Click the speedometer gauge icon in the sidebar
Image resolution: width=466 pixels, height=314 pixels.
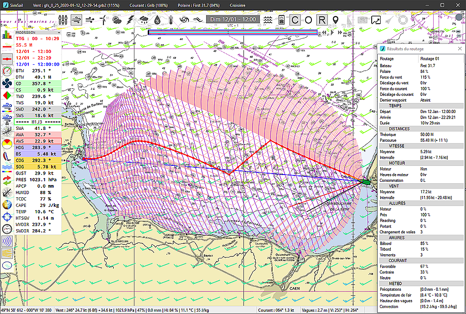[7, 71]
